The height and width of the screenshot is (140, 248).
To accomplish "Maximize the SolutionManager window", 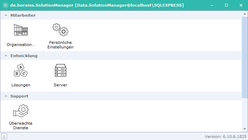I will pos(226,5).
